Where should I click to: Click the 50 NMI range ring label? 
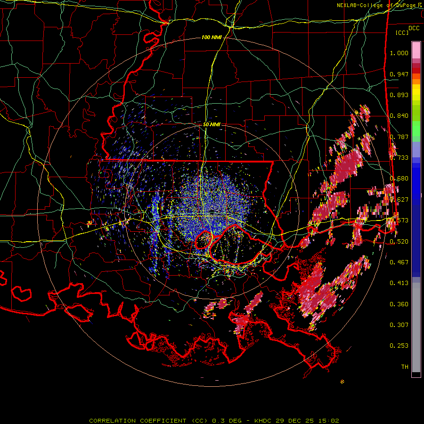[x=212, y=124]
